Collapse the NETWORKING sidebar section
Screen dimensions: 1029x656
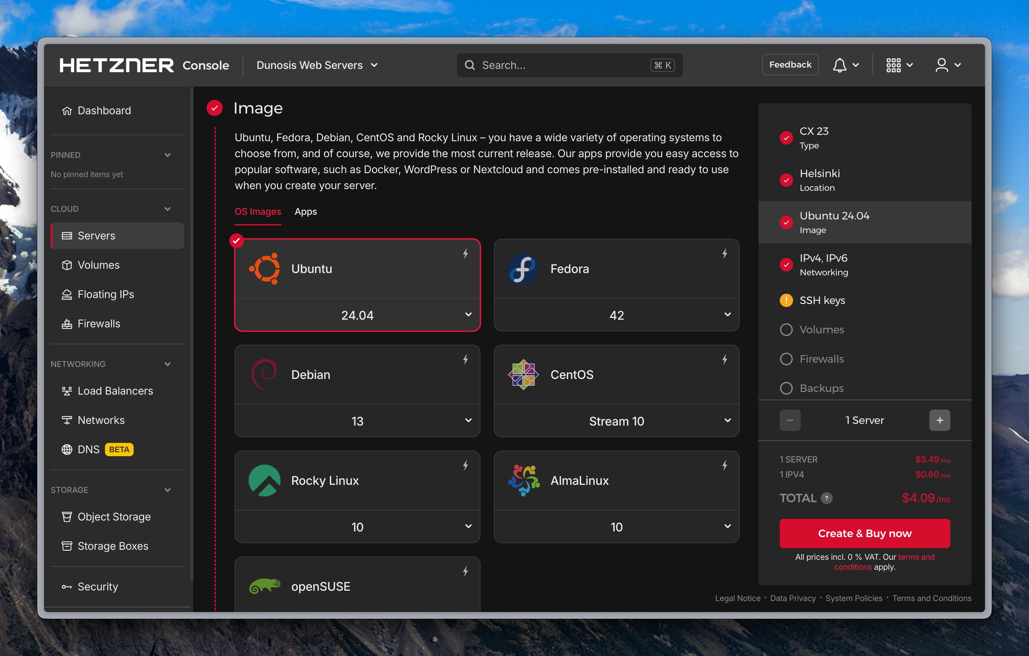coord(168,364)
